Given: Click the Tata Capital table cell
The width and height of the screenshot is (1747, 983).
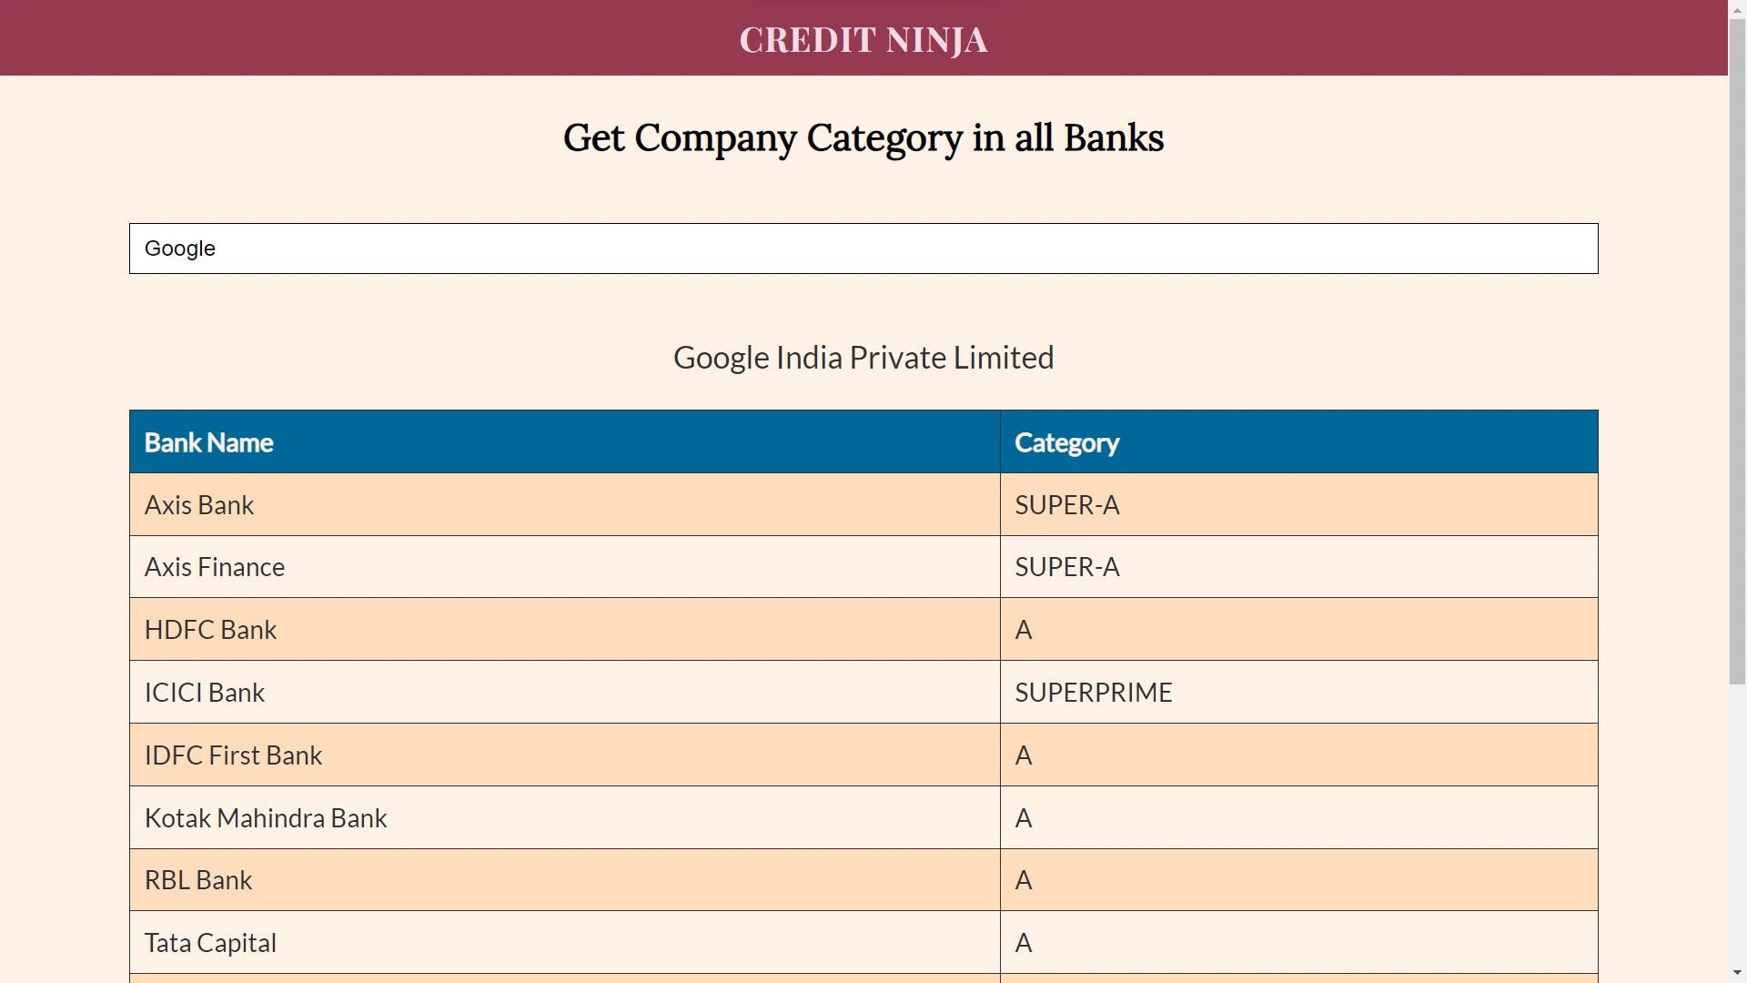Looking at the screenshot, I should pos(210,943).
